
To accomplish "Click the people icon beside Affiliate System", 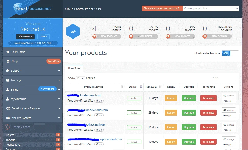I will 8,118.
